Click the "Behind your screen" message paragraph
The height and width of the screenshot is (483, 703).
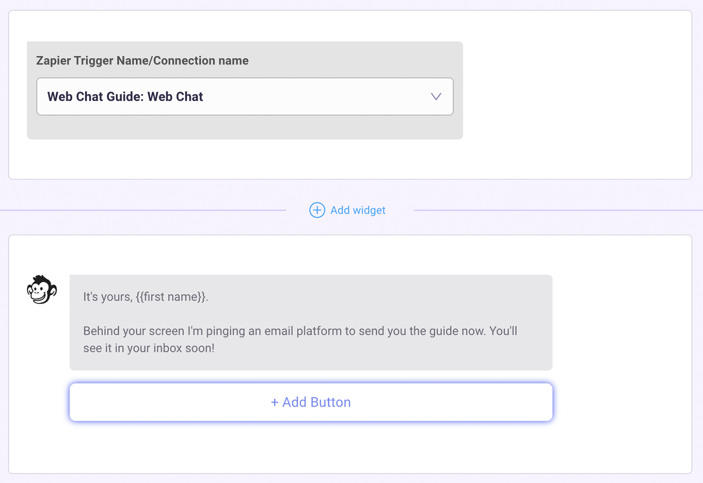pos(300,331)
